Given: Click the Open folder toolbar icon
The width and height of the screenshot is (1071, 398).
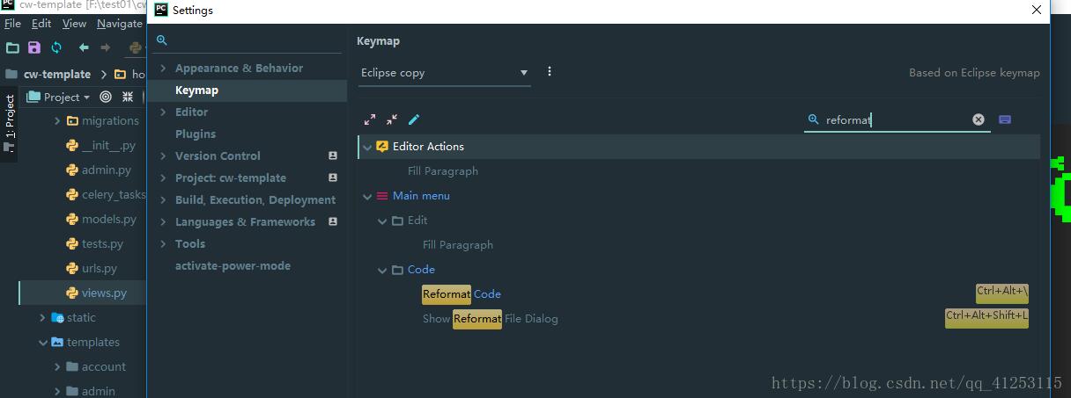Looking at the screenshot, I should pos(12,47).
